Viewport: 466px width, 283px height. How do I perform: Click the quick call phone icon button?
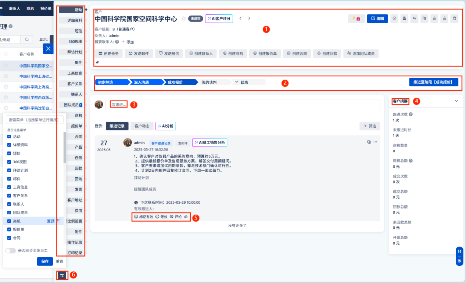(x=356, y=19)
